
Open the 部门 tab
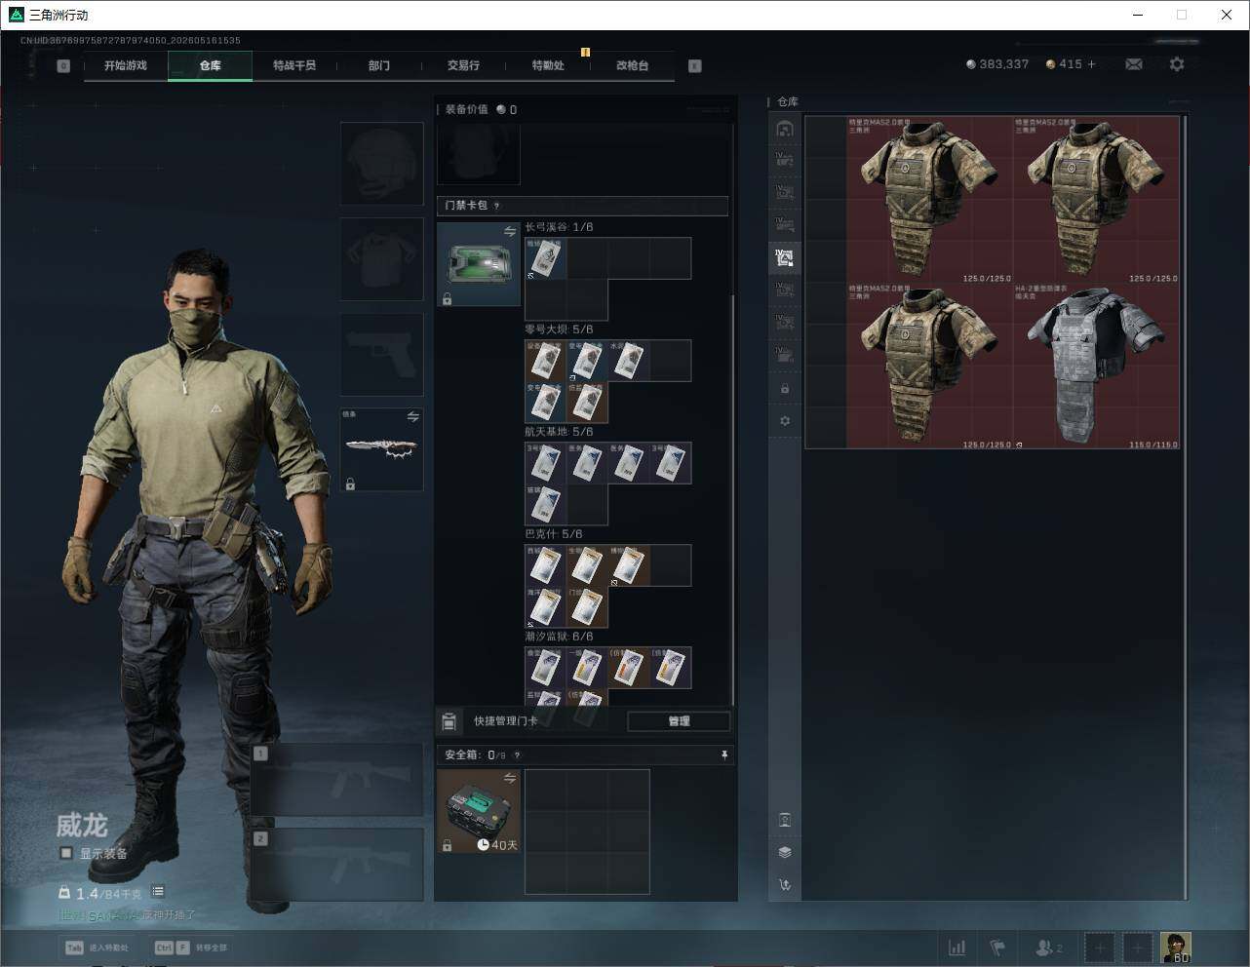[379, 65]
